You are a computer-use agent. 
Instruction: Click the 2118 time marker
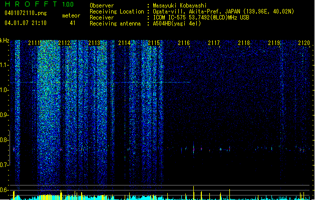click(x=244, y=43)
